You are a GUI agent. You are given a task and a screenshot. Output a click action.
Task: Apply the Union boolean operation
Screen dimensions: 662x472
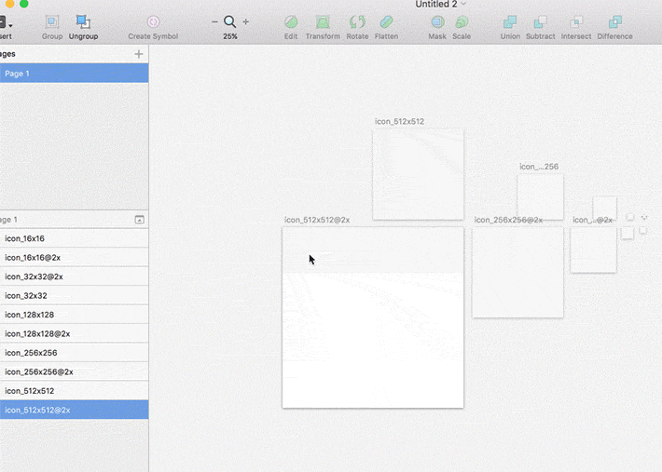[510, 22]
